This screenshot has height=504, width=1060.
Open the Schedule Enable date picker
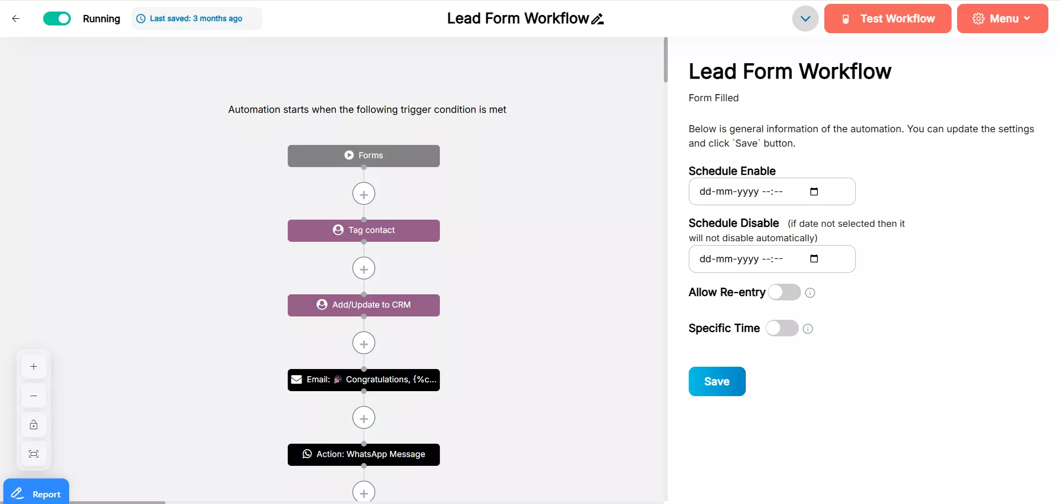click(814, 192)
